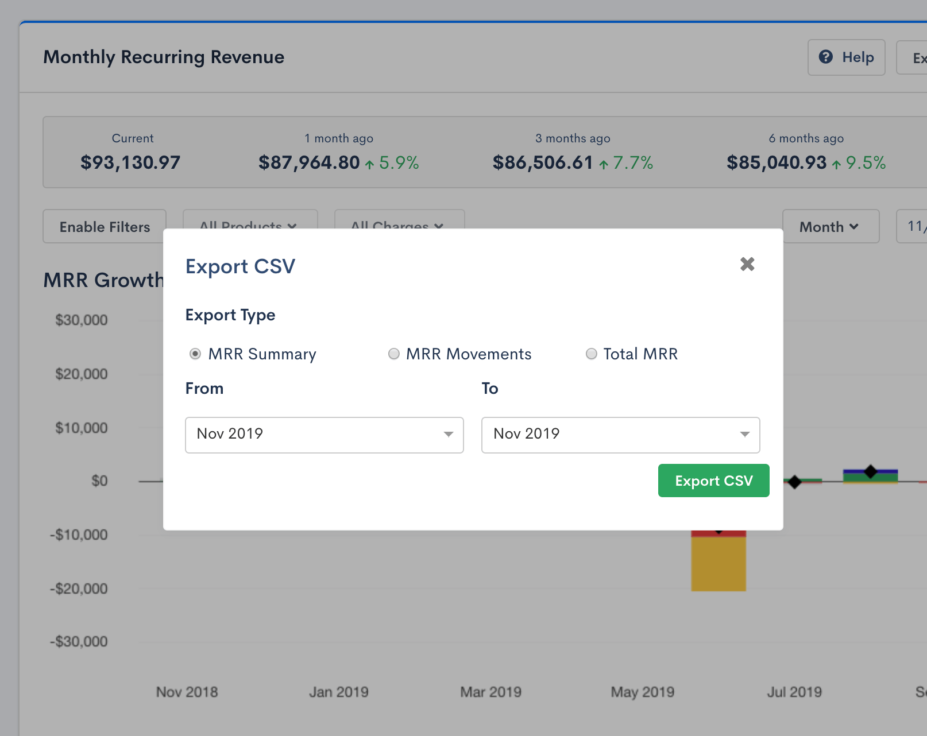927x736 pixels.
Task: Click the large yellow chart bar
Action: coord(719,564)
